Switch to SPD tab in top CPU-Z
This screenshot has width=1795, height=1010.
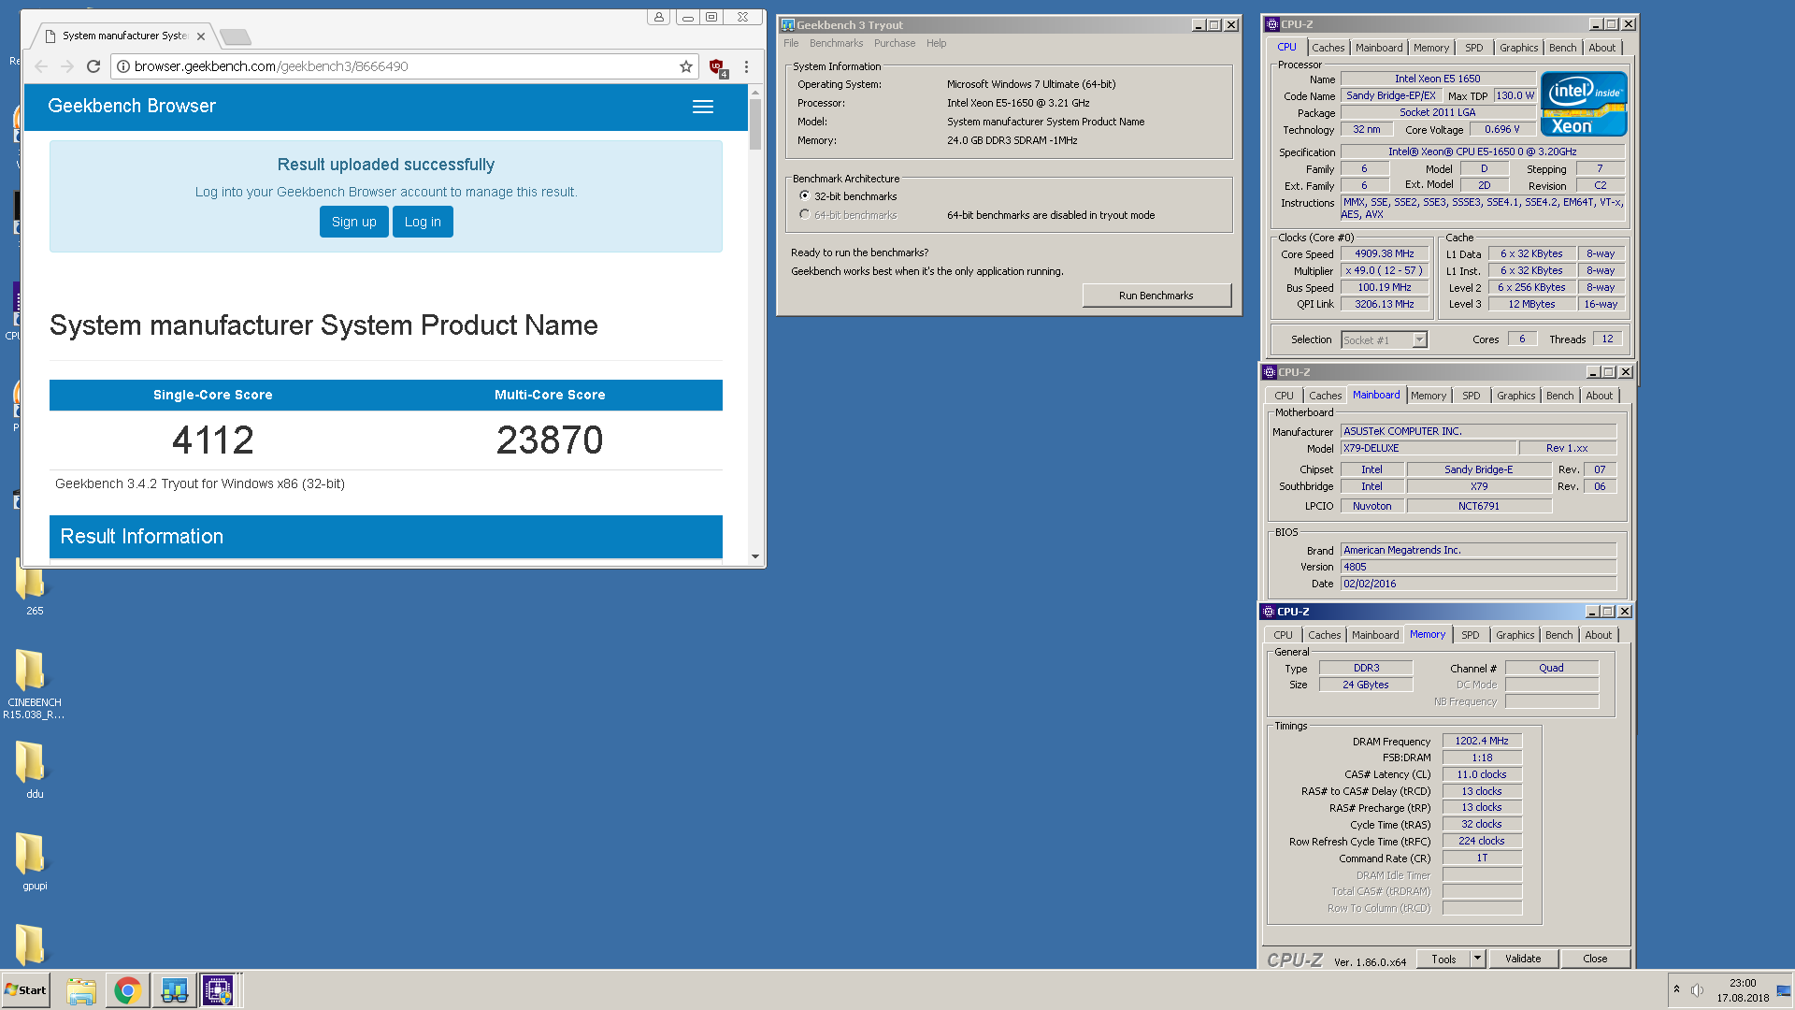pos(1473,48)
